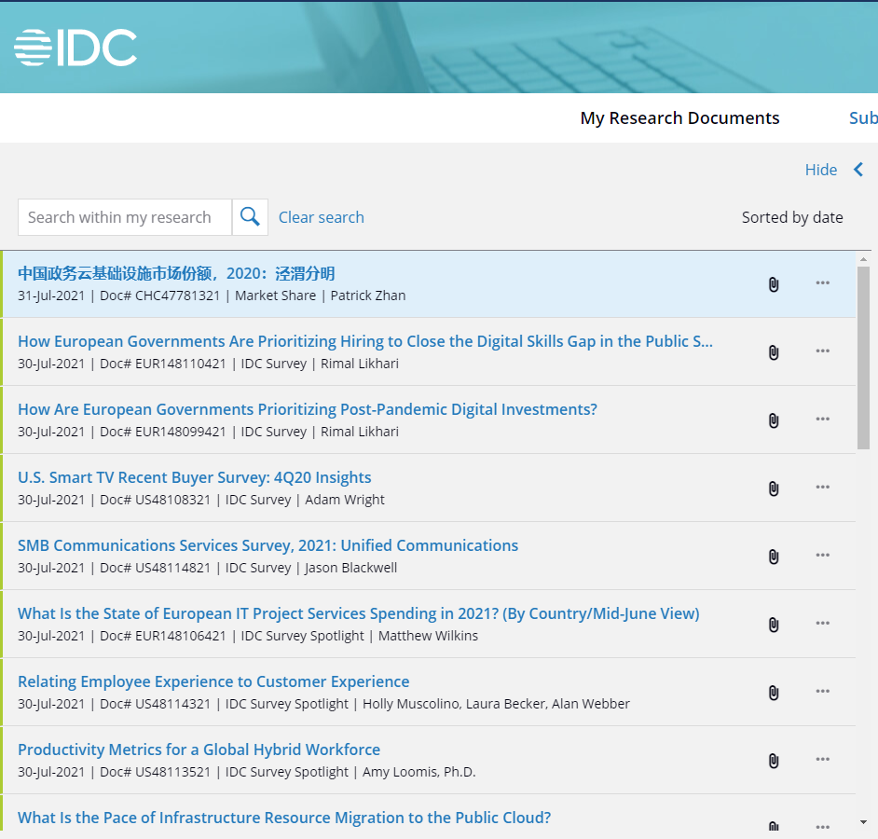878x839 pixels.
Task: Click paperclip icon for U.S. Smart TV survey
Action: (x=774, y=488)
